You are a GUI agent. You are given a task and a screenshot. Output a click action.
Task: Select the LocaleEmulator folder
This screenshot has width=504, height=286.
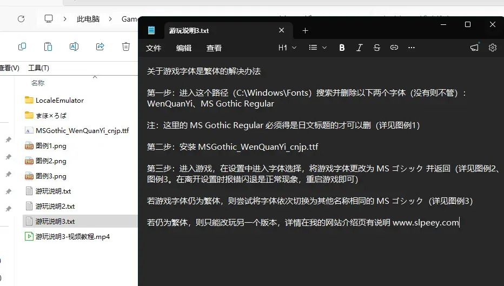tap(59, 100)
